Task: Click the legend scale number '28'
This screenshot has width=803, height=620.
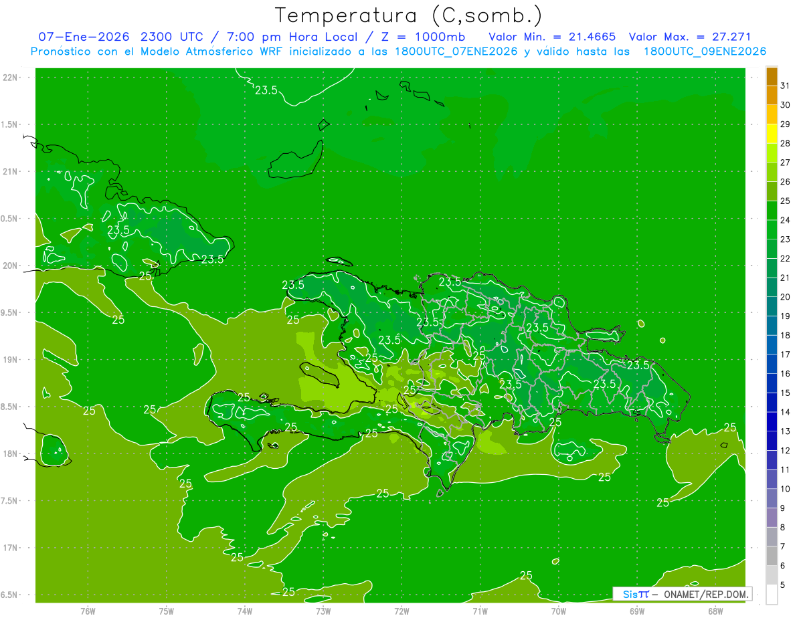Action: coord(786,143)
